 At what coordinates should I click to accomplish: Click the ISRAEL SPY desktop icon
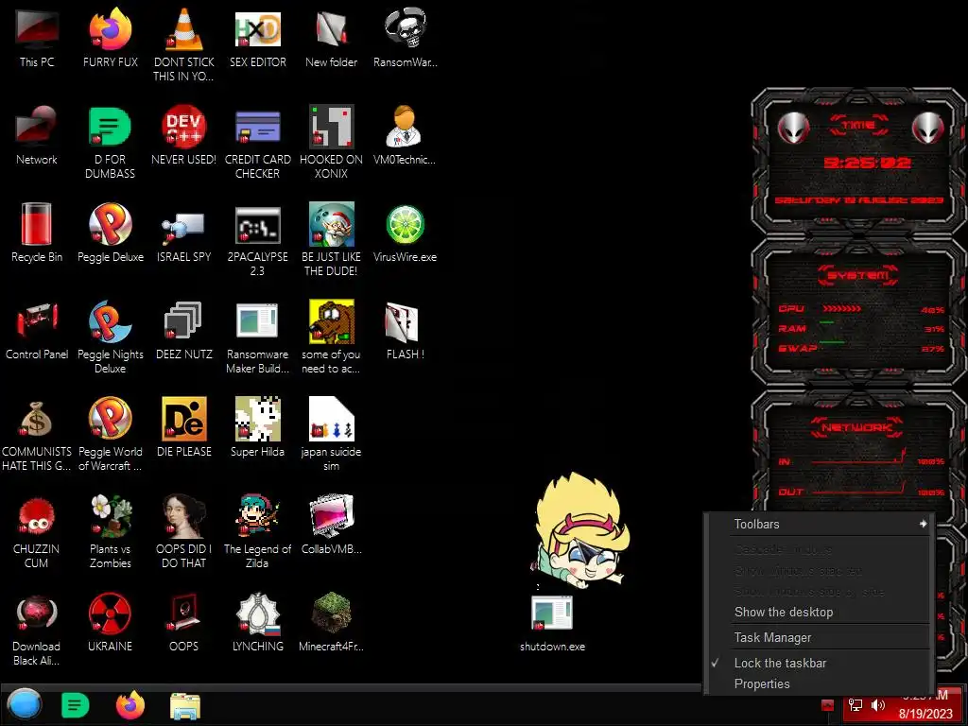[184, 227]
